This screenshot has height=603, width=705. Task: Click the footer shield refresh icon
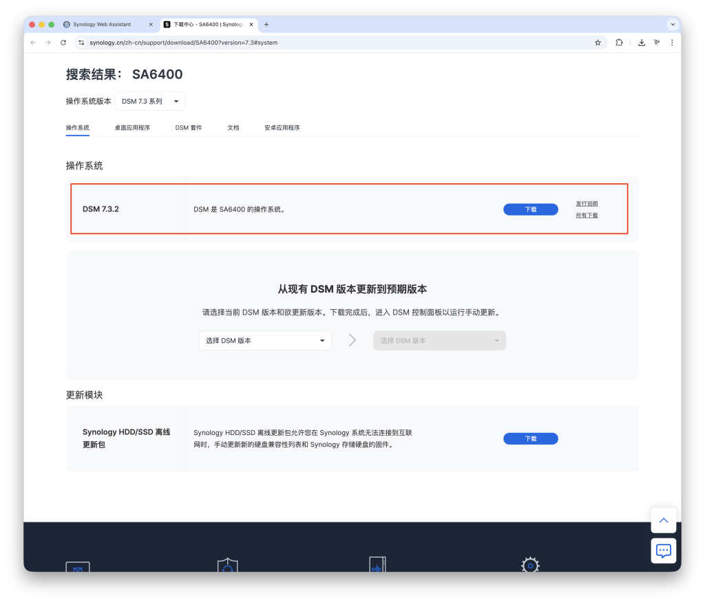pyautogui.click(x=227, y=564)
